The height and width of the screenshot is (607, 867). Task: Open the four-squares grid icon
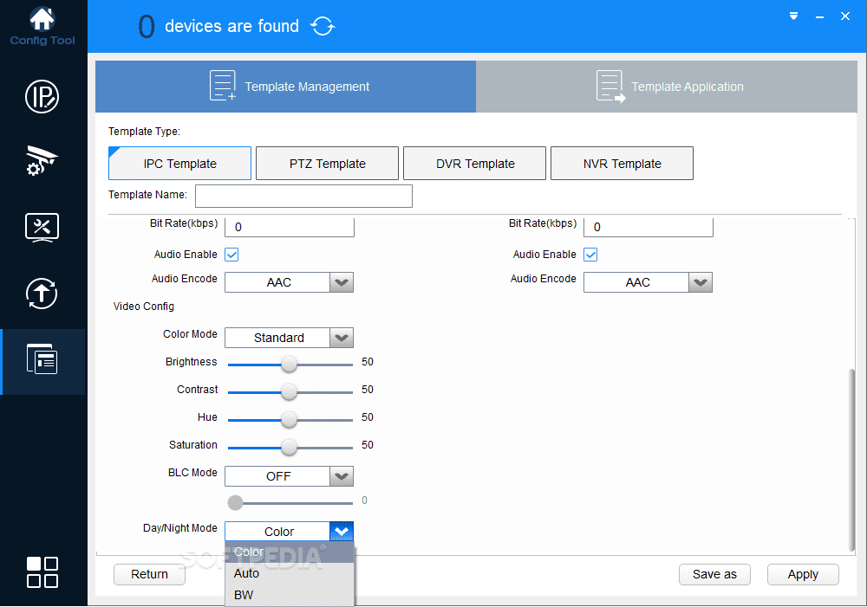pyautogui.click(x=42, y=572)
